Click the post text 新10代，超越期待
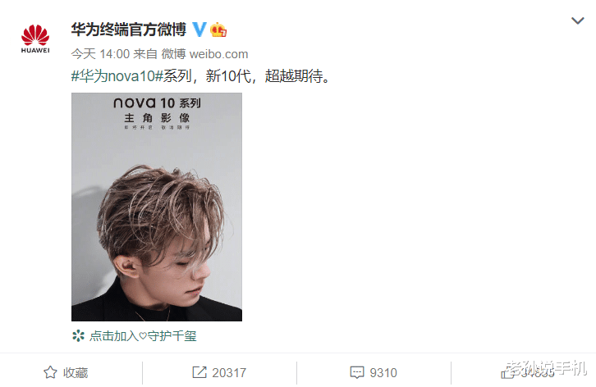Viewport: 596px width, 387px height. pos(268,76)
